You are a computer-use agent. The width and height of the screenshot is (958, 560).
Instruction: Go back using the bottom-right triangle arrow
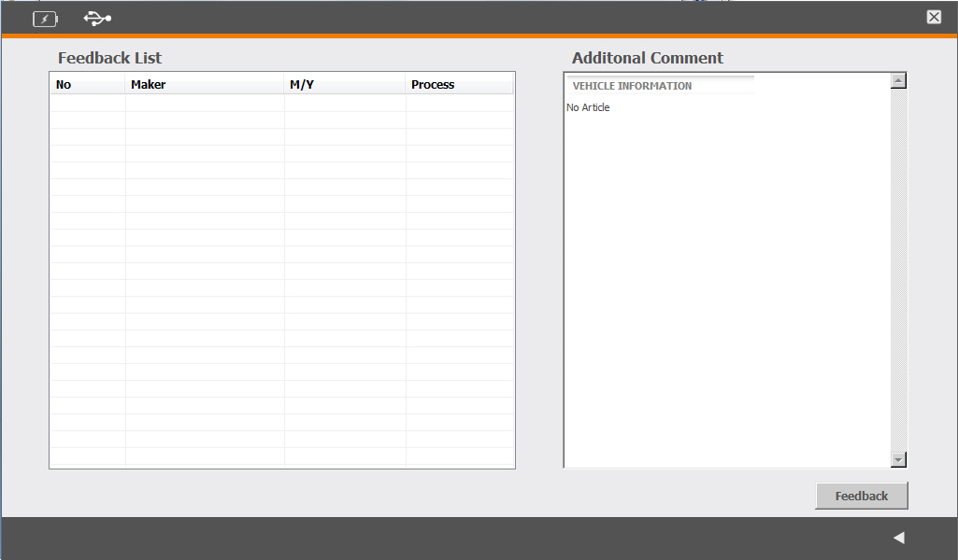click(898, 538)
